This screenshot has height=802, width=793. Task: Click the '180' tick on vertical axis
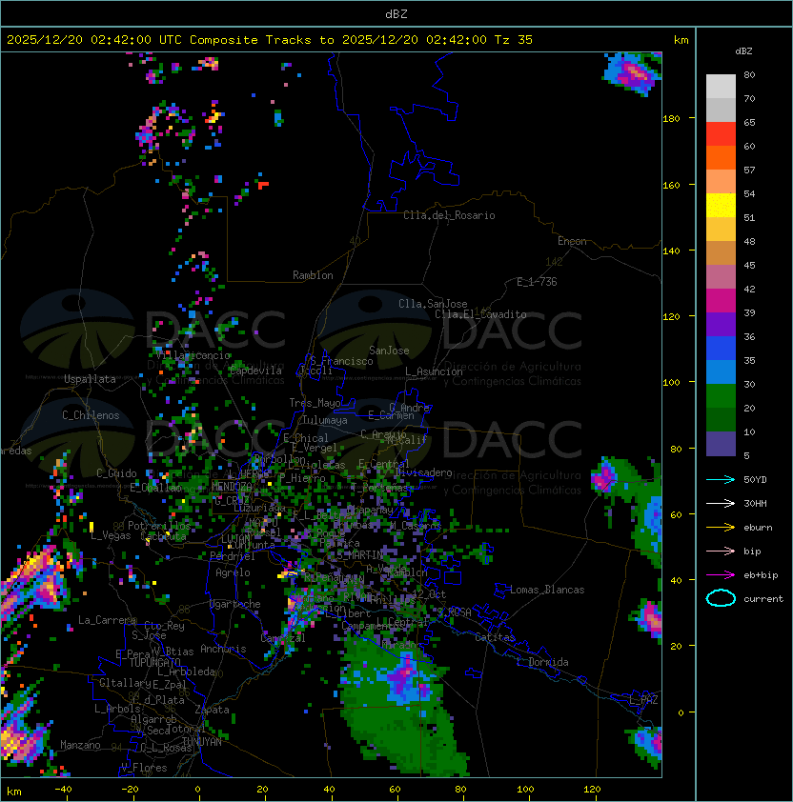tap(671, 119)
